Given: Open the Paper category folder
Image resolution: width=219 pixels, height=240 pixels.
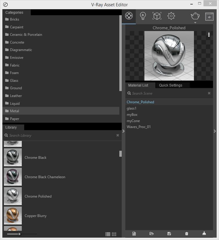Looking at the screenshot, I should tap(61, 119).
